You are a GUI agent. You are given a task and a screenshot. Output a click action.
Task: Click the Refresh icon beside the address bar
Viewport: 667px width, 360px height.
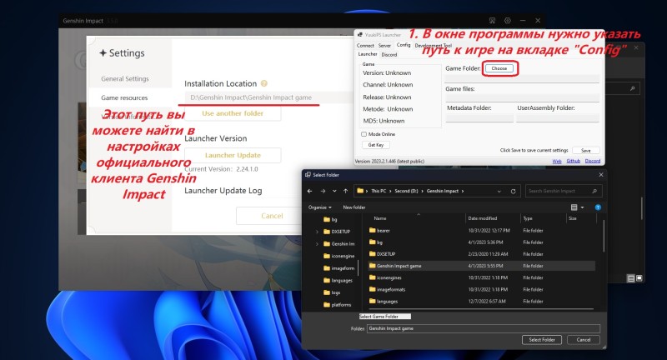pos(513,191)
